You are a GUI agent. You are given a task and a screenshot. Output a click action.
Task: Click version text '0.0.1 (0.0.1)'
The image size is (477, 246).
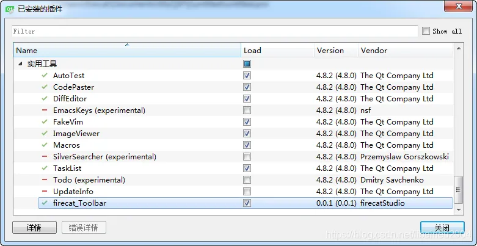tap(336, 203)
